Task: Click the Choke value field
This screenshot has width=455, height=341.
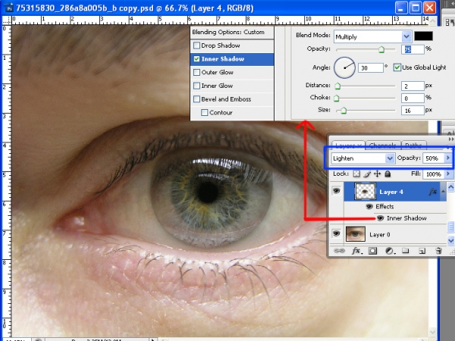Action: click(413, 98)
